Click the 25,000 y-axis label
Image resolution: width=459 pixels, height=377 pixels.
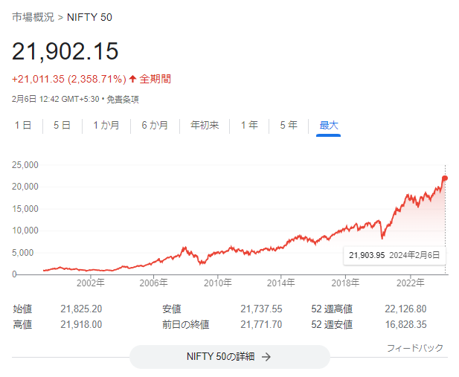tap(25, 165)
